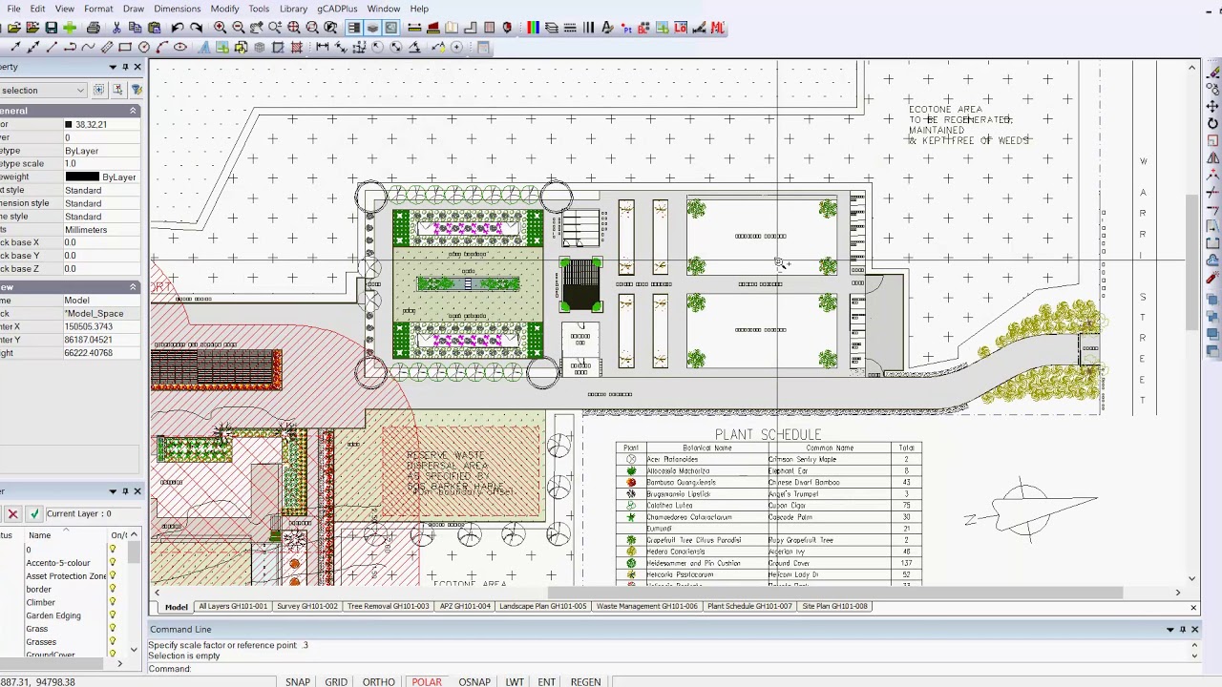Select the linear dimension tool

tap(323, 47)
